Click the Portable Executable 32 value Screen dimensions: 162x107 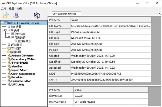pos(85,32)
